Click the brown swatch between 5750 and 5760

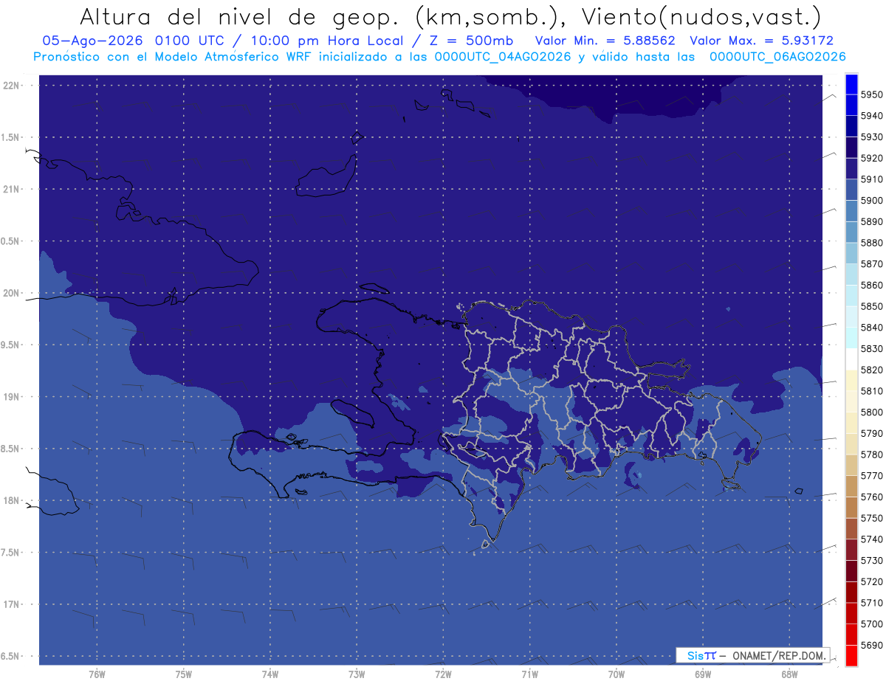point(851,507)
